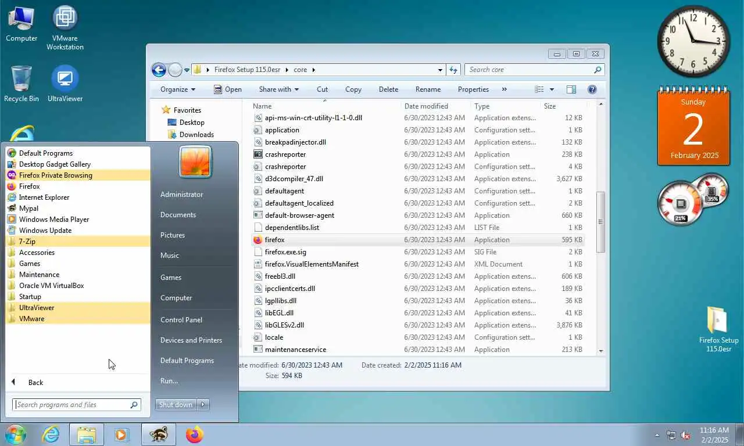Click Delete in the Explorer toolbar
The image size is (744, 446).
388,89
